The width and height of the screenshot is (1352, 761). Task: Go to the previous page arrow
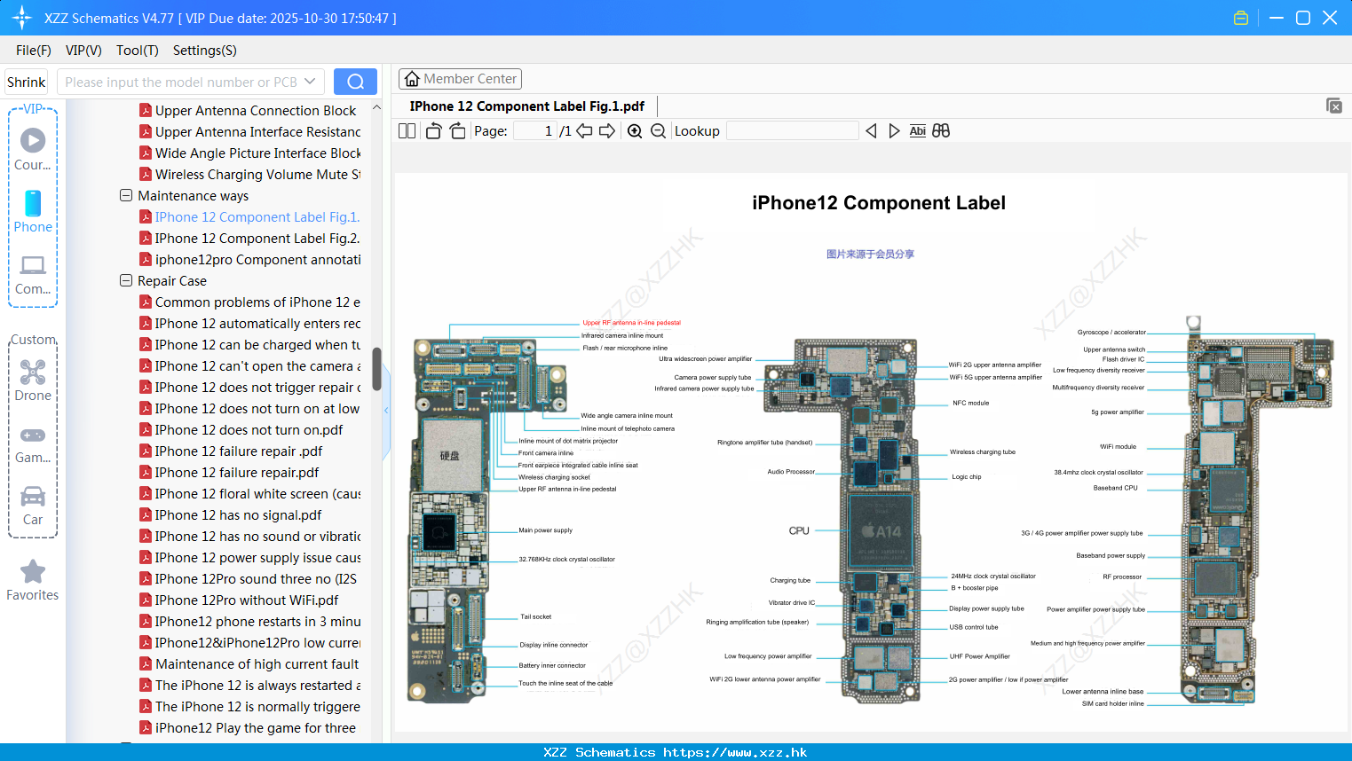coord(584,131)
